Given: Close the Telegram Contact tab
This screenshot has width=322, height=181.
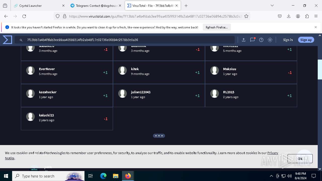Looking at the screenshot, I should coord(120,6).
